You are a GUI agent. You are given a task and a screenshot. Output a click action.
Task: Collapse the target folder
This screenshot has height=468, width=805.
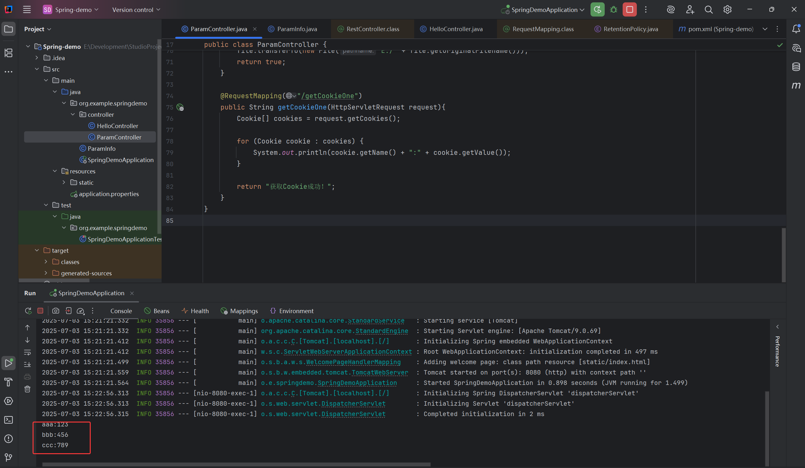pyautogui.click(x=37, y=251)
